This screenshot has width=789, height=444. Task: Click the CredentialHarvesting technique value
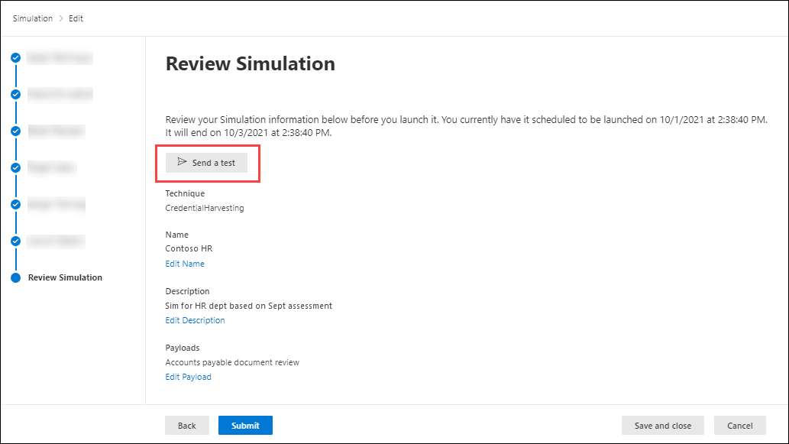pos(204,208)
